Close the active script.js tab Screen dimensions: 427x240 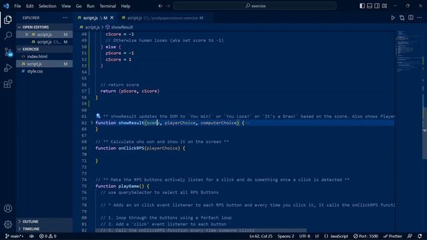(112, 18)
